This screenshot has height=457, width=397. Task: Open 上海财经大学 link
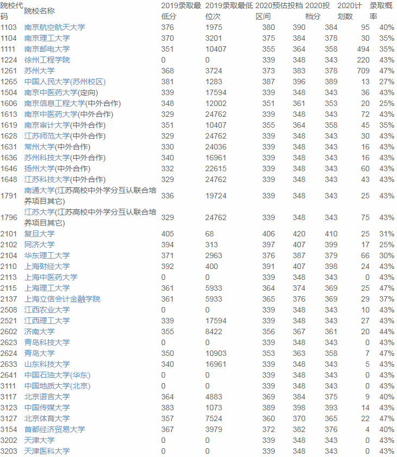pos(47,267)
